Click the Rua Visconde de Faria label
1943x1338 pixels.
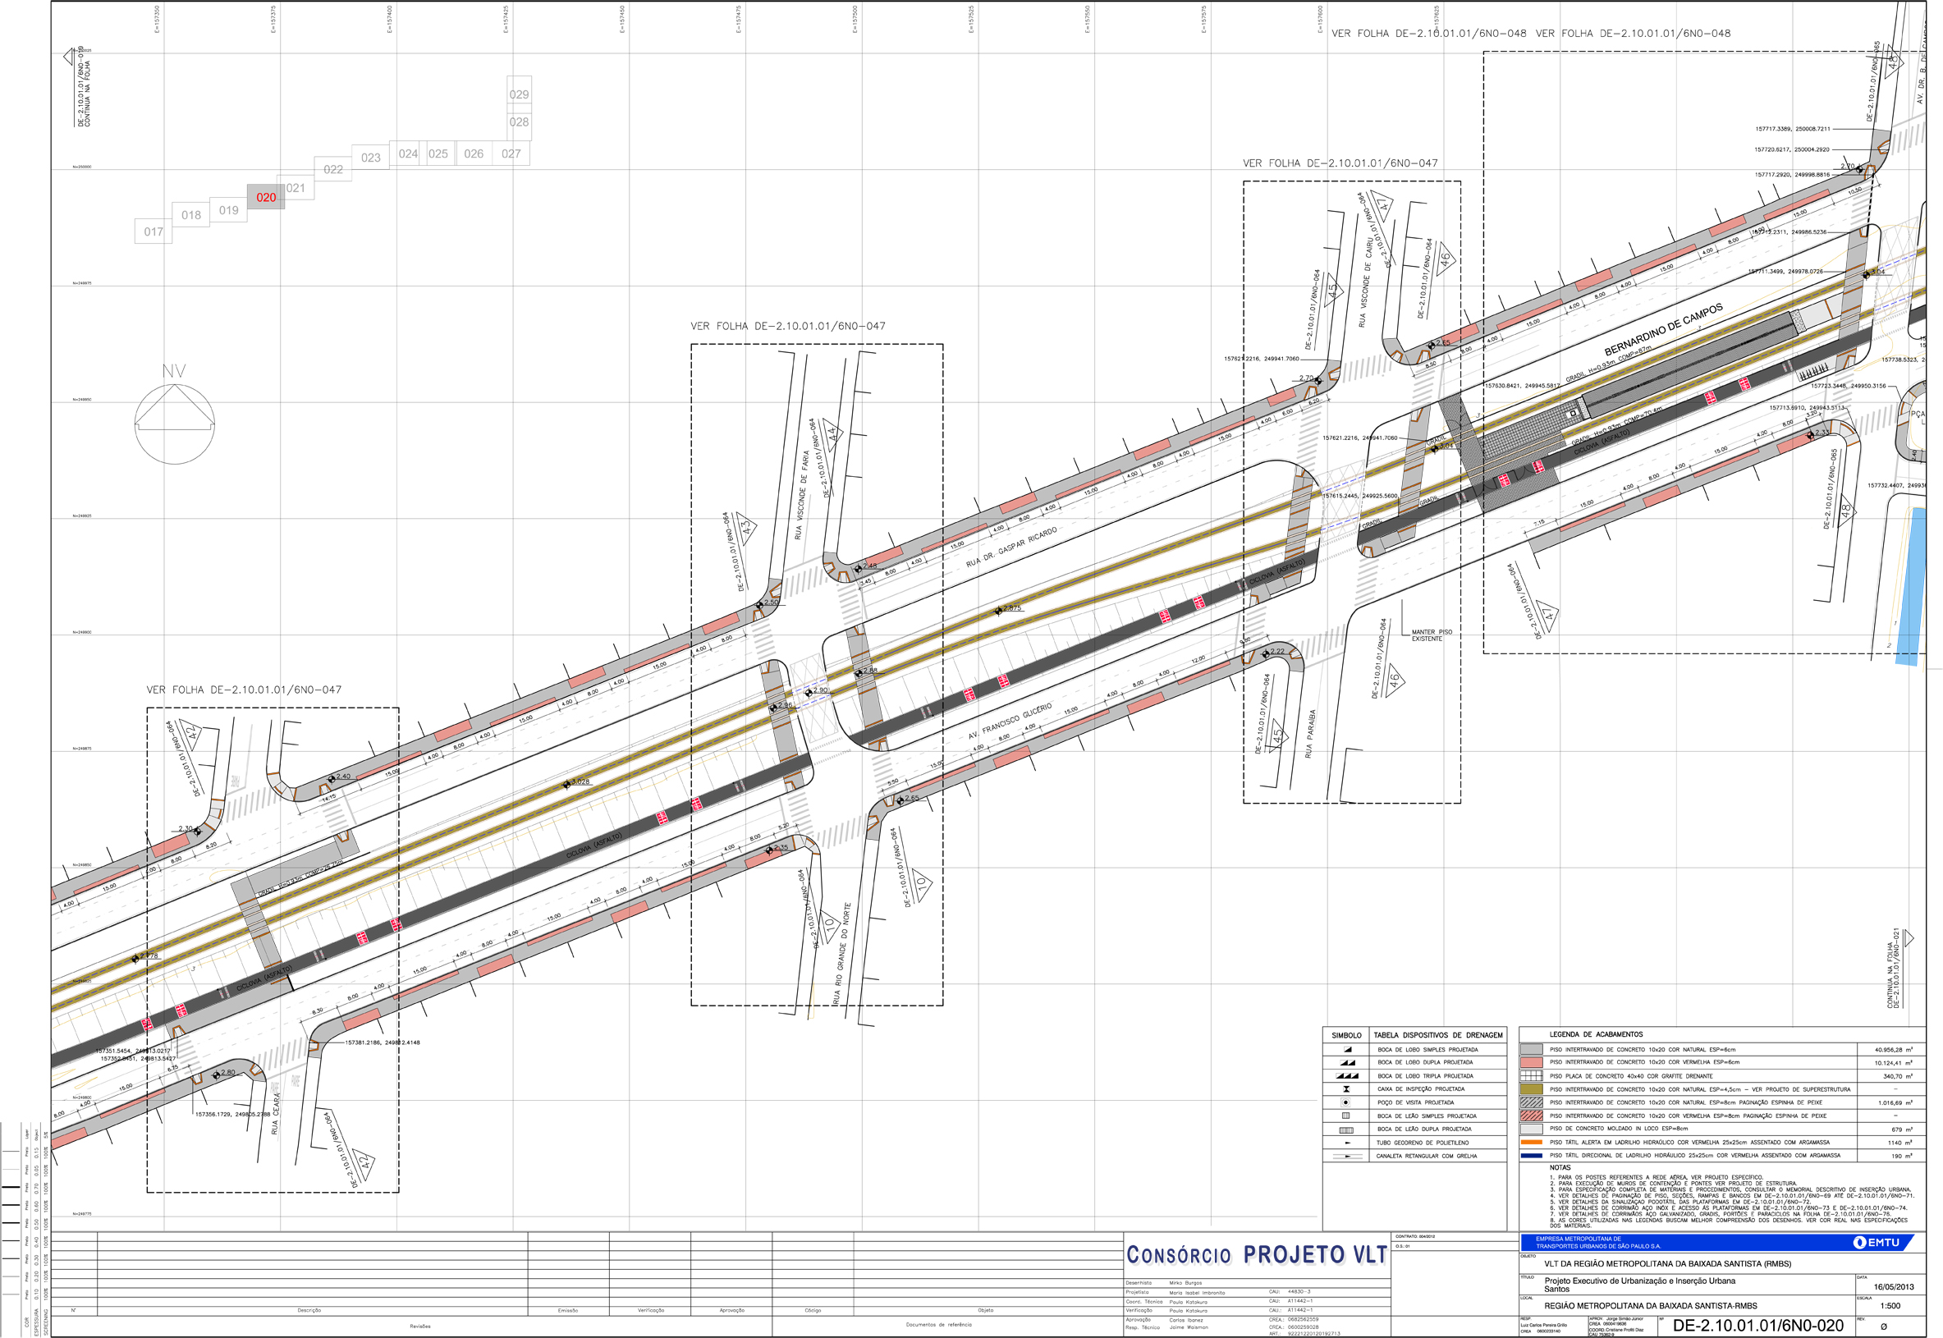pyautogui.click(x=802, y=495)
